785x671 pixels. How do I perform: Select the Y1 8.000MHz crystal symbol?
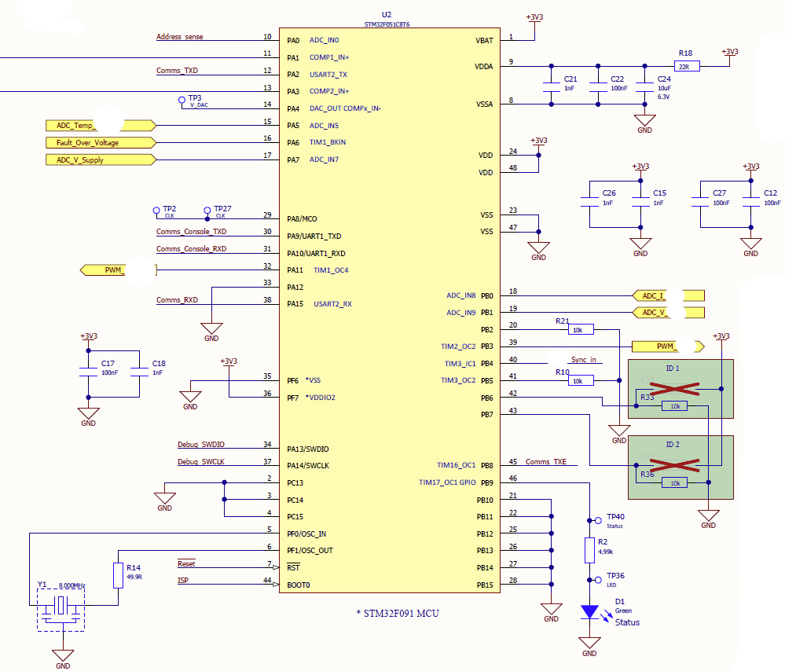tap(61, 610)
